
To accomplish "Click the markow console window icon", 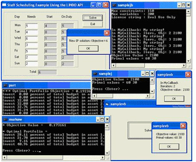I will click(x=5, y=120).
